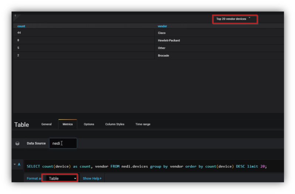
Task: Collapse query A using its arrow
Action: click(15, 164)
